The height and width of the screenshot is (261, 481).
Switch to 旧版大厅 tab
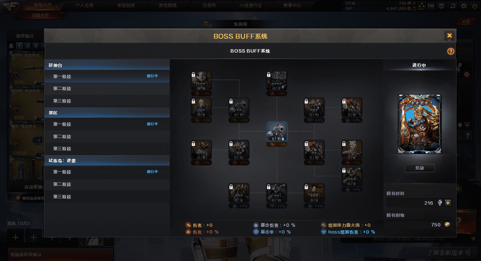pos(41,15)
